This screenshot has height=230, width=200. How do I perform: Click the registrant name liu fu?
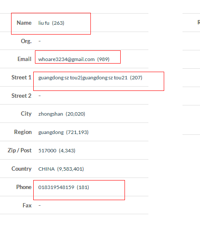[43, 23]
